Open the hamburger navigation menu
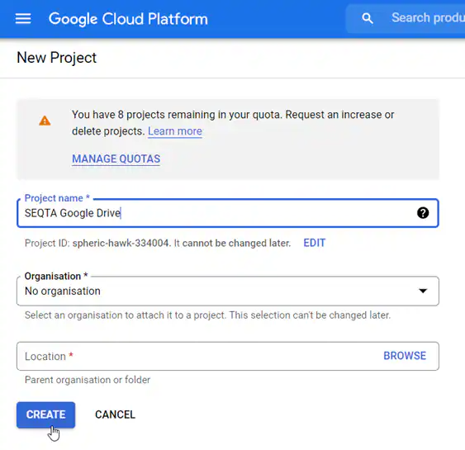The width and height of the screenshot is (465, 450). pos(23,19)
